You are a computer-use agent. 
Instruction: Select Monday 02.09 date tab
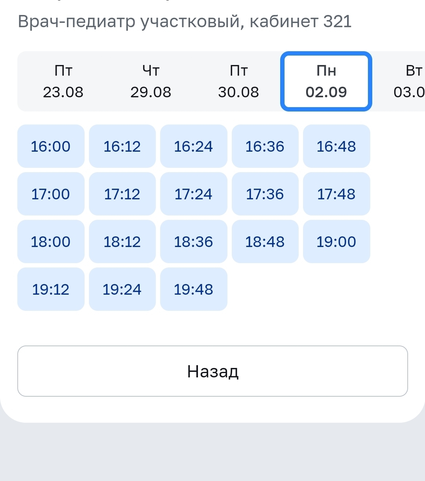(x=326, y=82)
